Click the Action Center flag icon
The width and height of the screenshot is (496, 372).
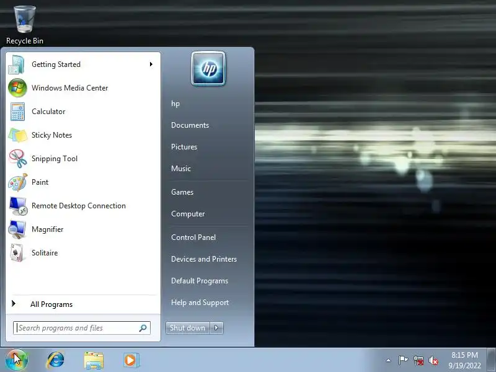403,360
